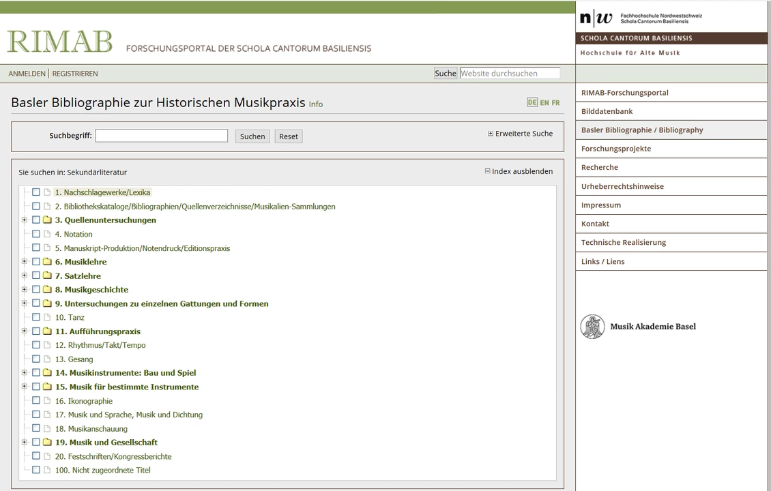Expand Erweiterte Suche options
Image resolution: width=771 pixels, height=491 pixels.
coord(520,134)
